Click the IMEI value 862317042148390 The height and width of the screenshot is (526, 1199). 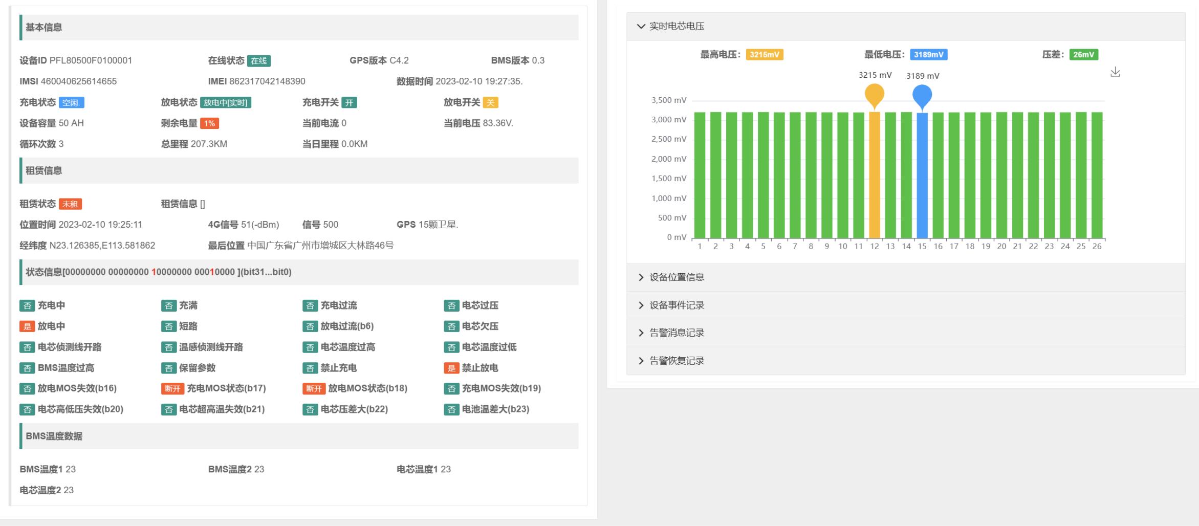point(267,81)
